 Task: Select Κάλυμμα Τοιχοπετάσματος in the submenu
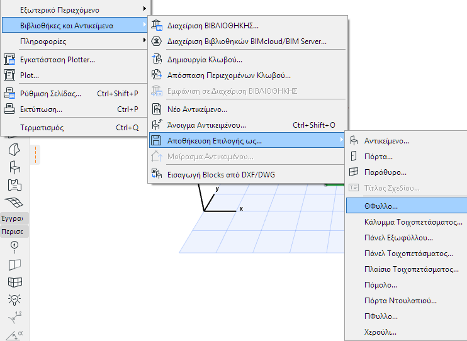407,222
